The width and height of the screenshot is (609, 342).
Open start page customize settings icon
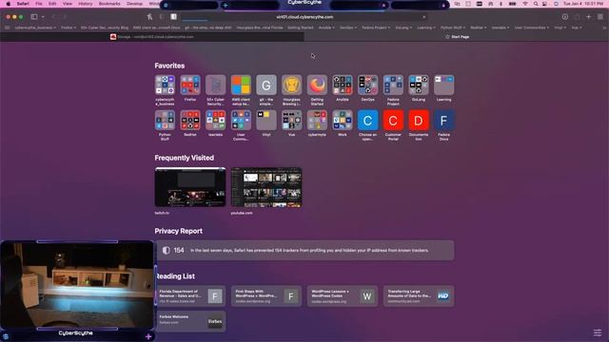point(598,332)
